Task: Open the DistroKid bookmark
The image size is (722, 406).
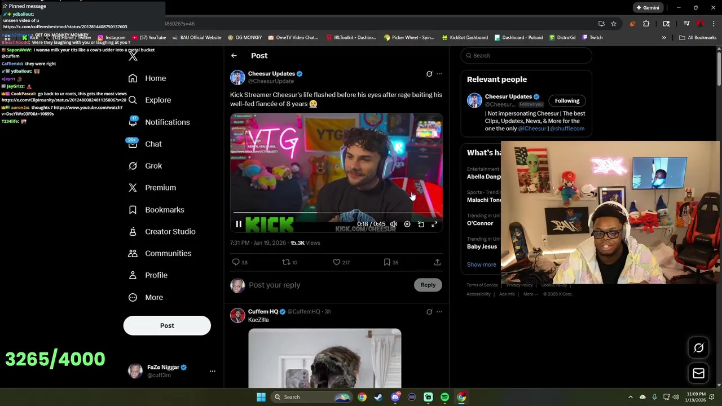Action: coord(562,38)
